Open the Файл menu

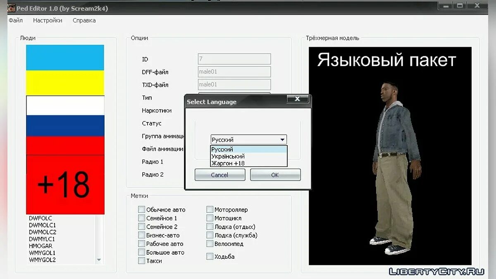[x=15, y=20]
